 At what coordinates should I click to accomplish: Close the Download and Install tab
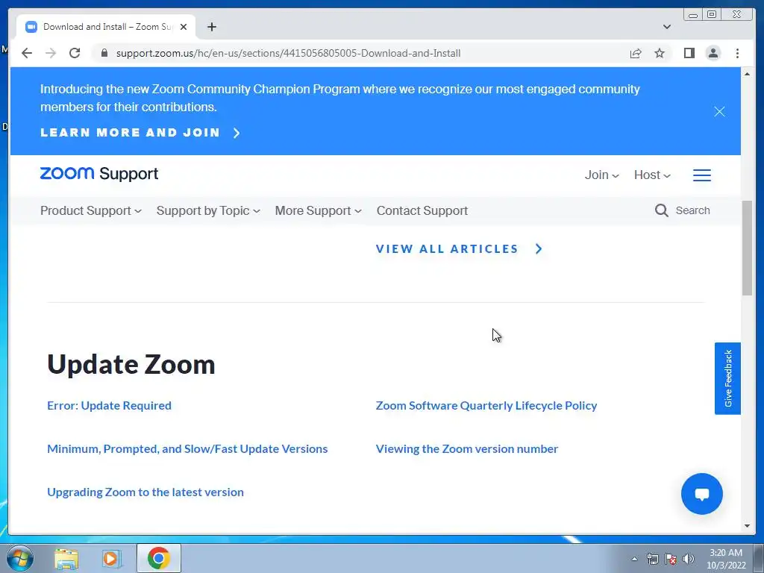pyautogui.click(x=184, y=27)
